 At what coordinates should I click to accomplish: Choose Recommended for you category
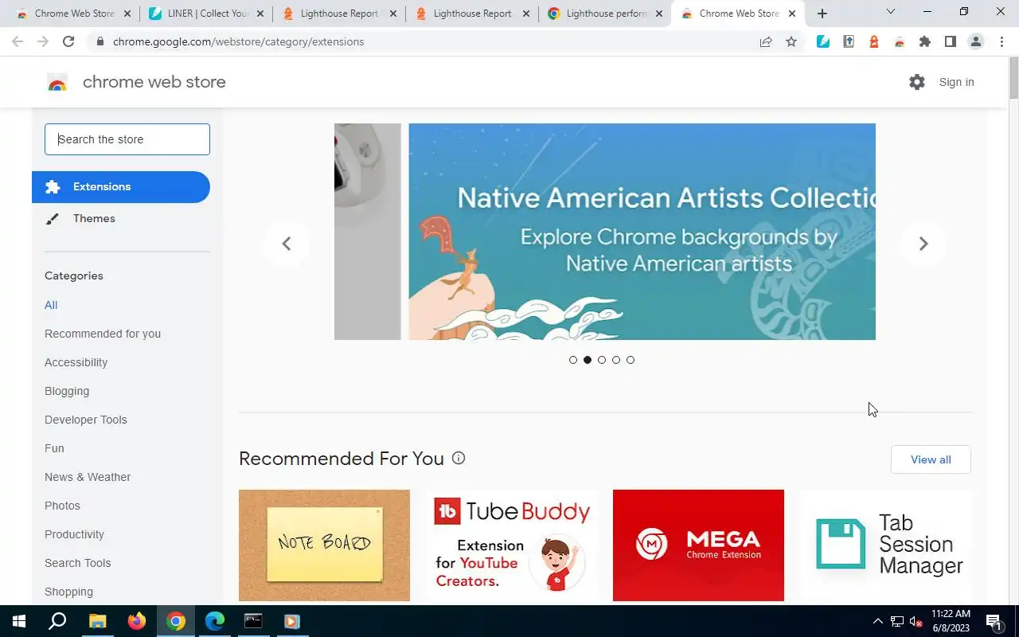coord(103,334)
